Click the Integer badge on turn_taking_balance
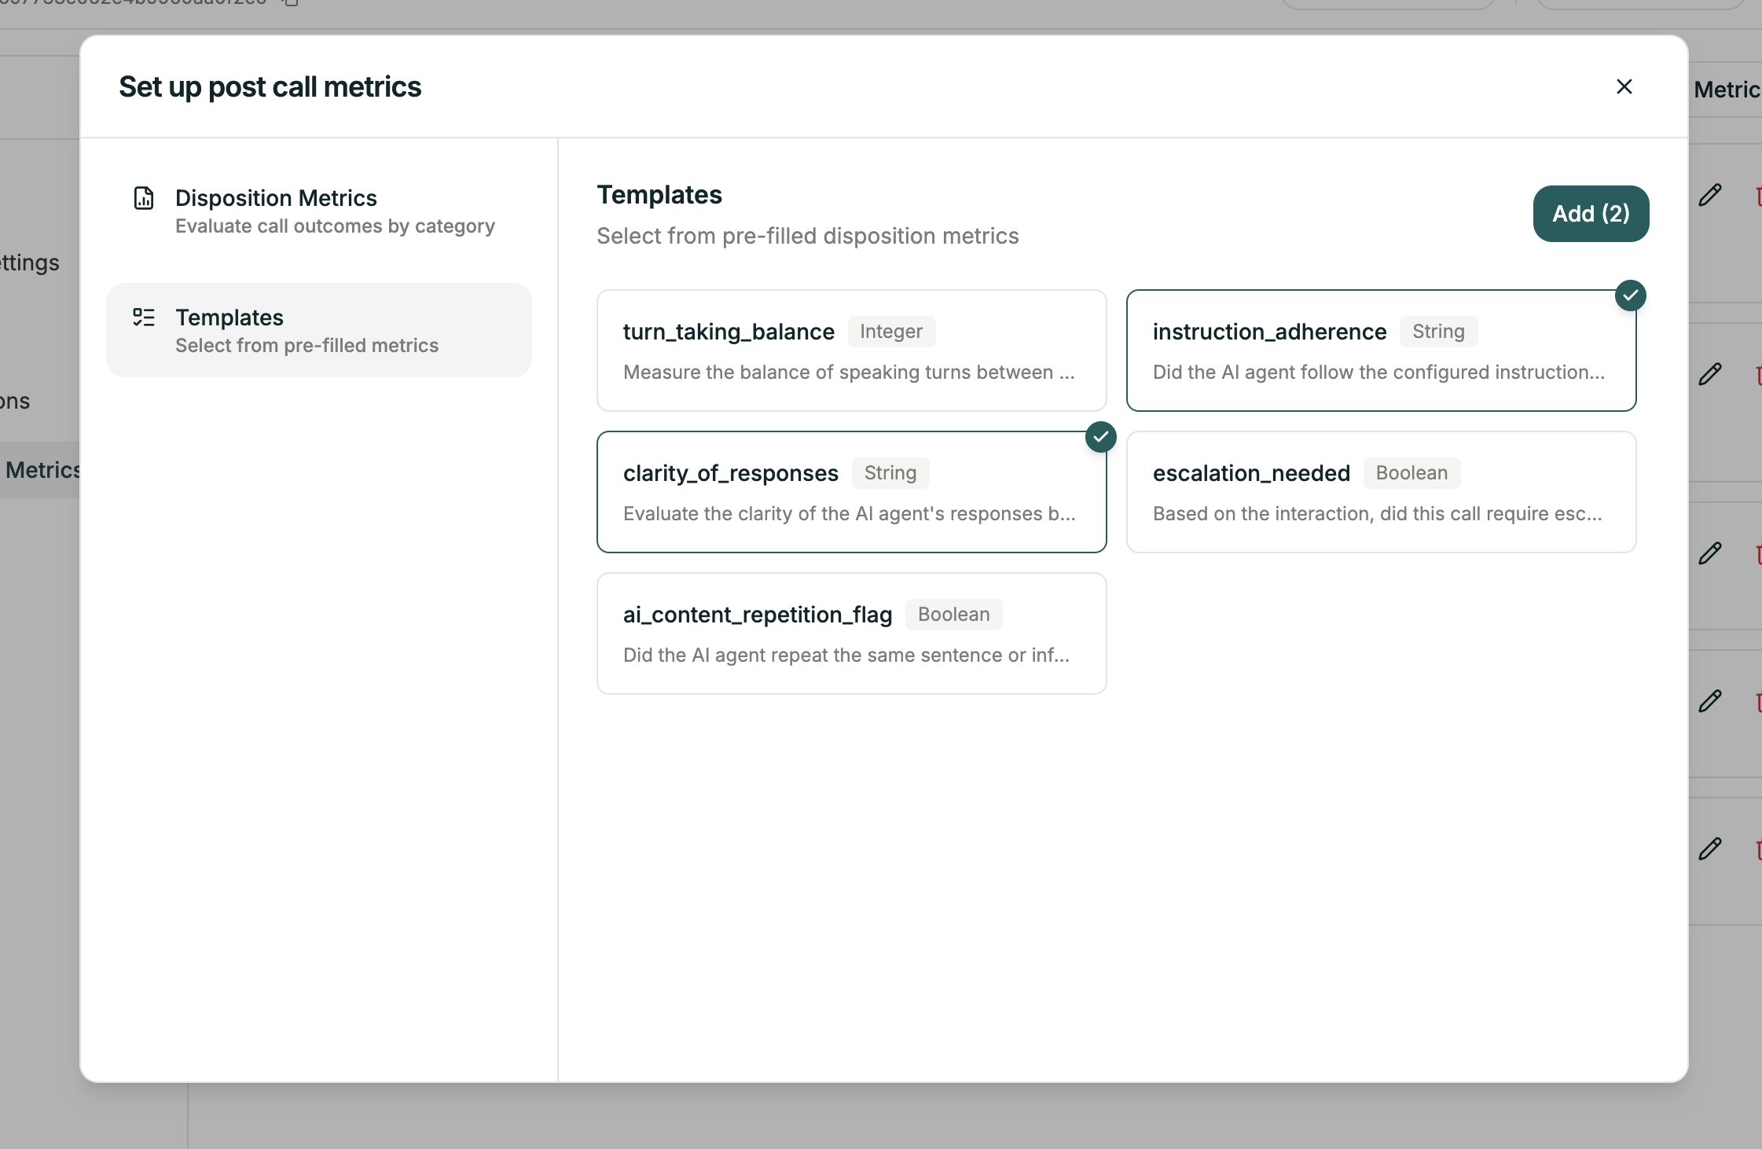The width and height of the screenshot is (1762, 1149). (891, 331)
